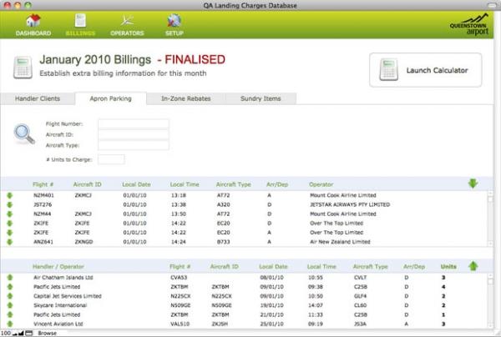Remove Vincent Aviation Ltd row via up arrow
The image size is (501, 337).
(9, 324)
